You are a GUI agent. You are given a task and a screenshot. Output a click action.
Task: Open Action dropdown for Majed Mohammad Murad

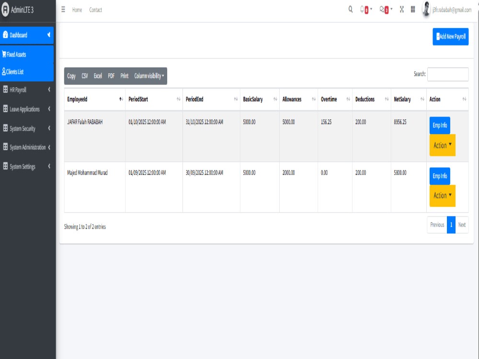point(442,195)
